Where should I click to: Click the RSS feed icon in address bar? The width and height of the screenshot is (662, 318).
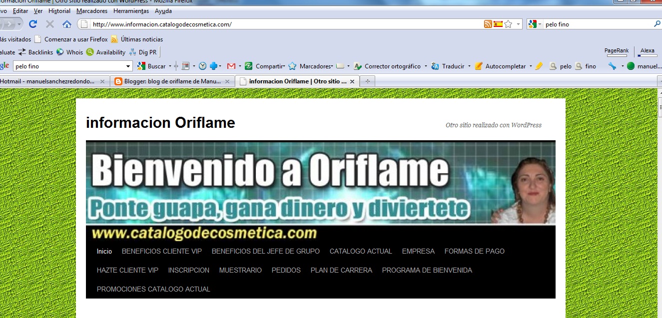pyautogui.click(x=488, y=24)
